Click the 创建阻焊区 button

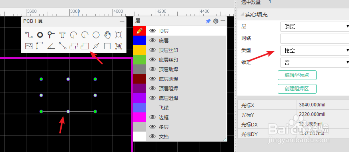point(297,89)
